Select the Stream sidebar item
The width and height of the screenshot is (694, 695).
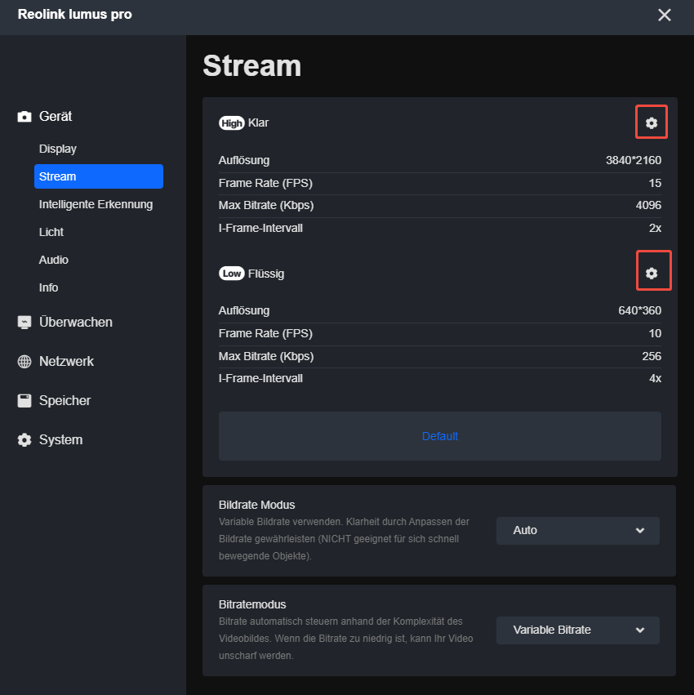98,176
